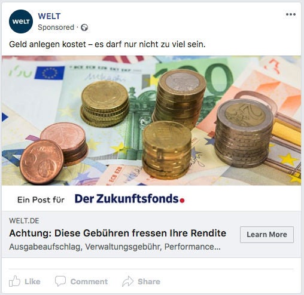Click the Learn More button
This screenshot has width=304, height=295.
pos(267,235)
